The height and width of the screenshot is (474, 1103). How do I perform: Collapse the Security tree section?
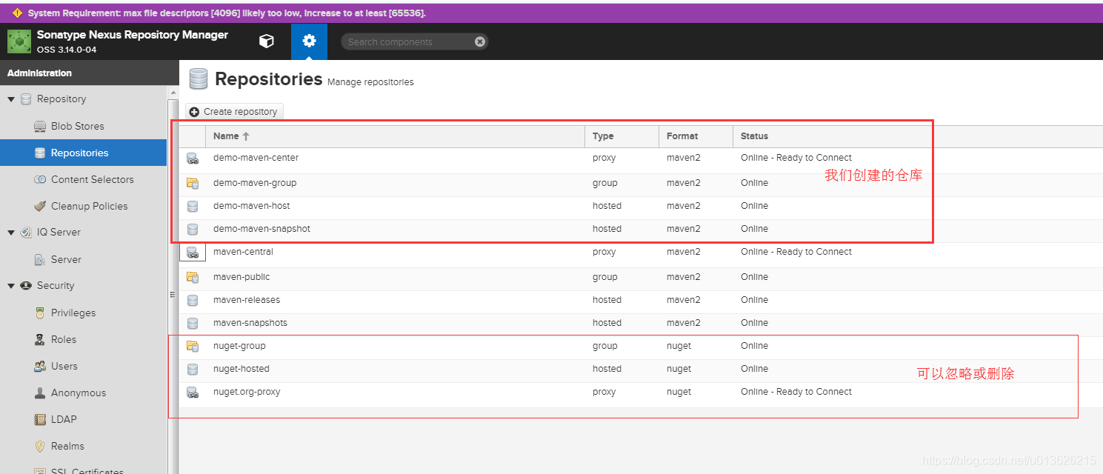click(x=11, y=286)
